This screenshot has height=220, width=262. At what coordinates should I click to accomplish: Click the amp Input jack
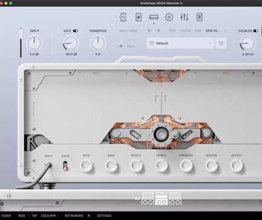point(48,165)
